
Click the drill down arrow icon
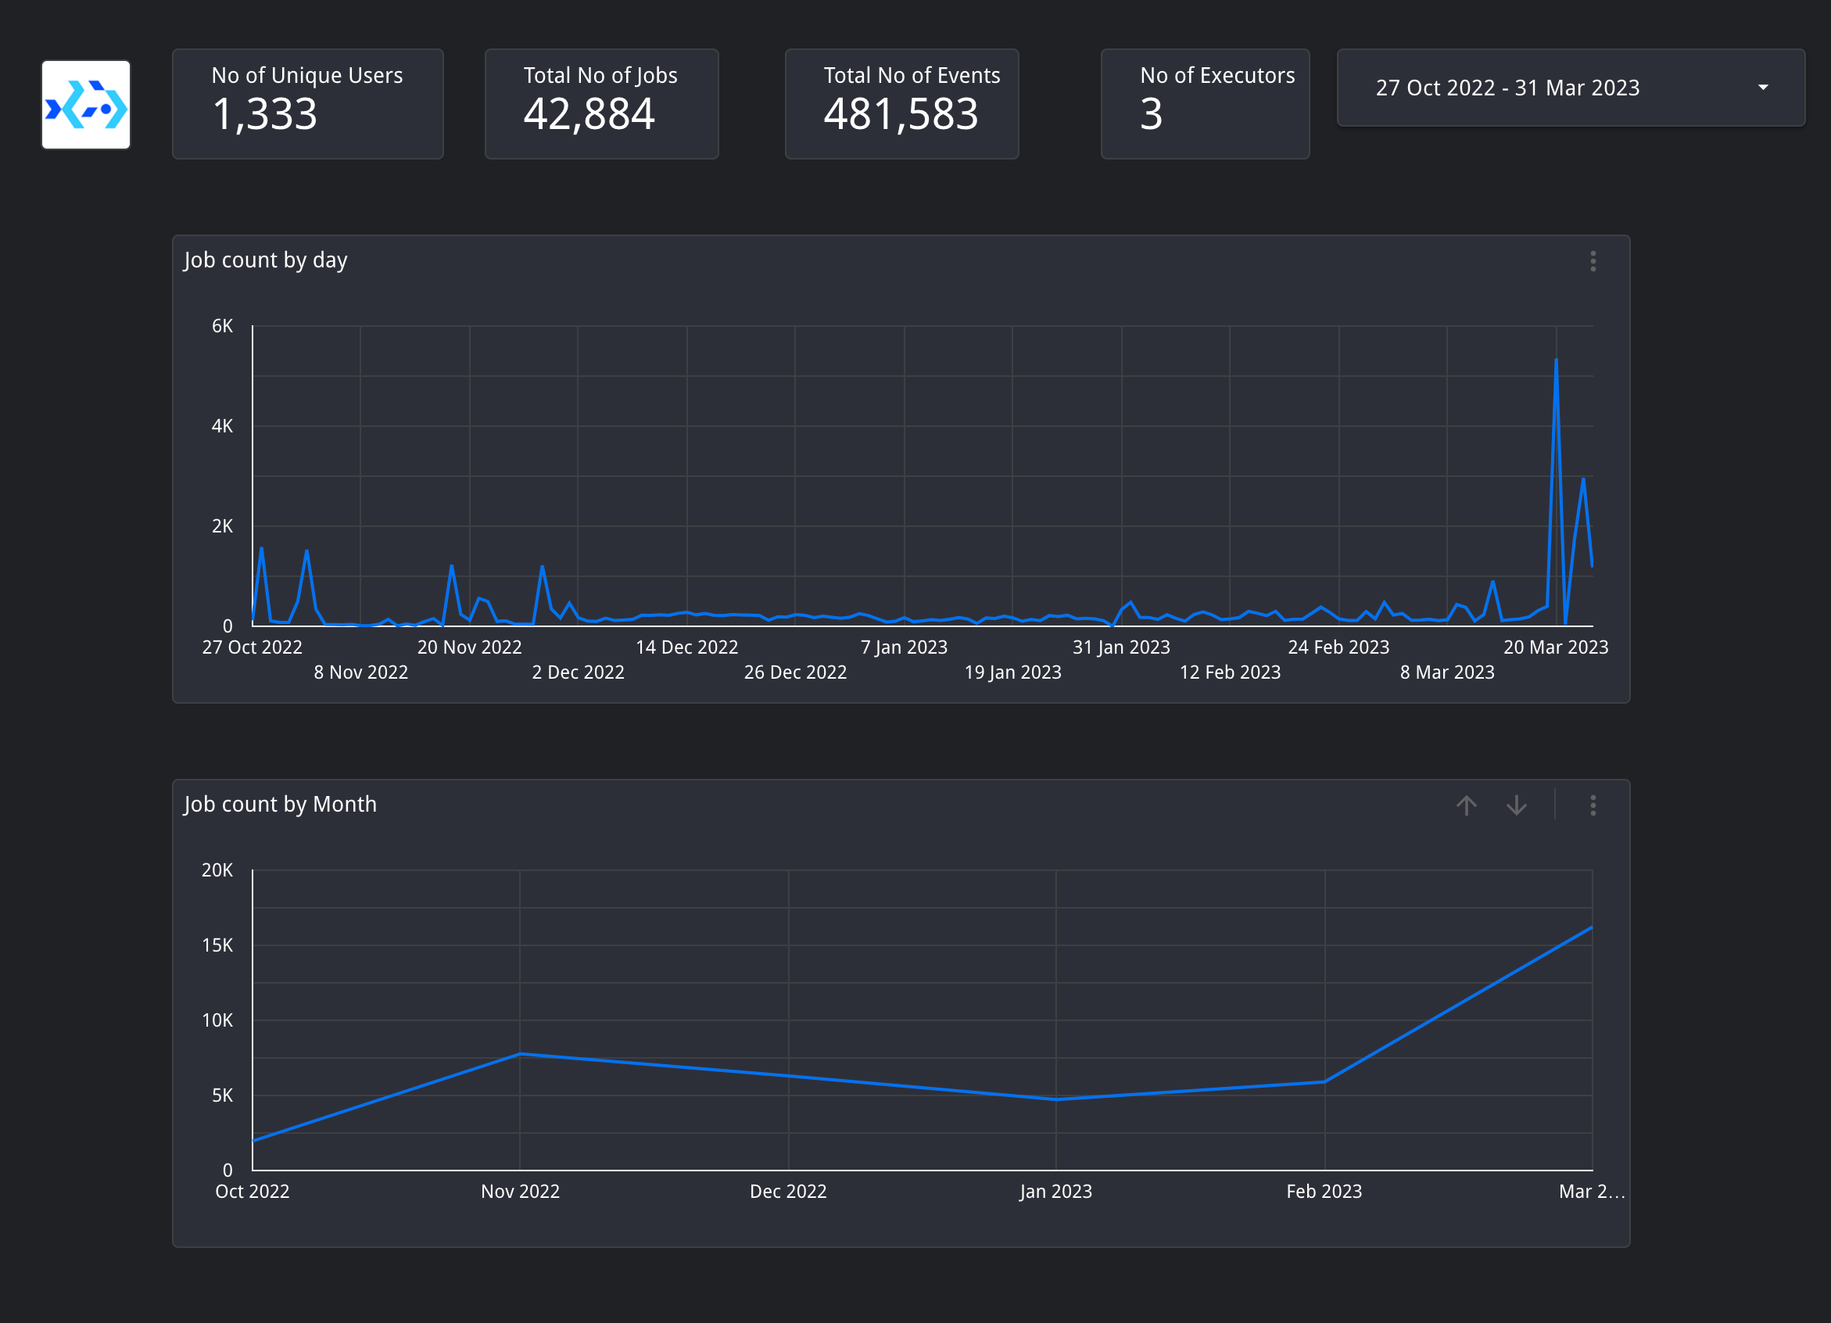(1516, 805)
